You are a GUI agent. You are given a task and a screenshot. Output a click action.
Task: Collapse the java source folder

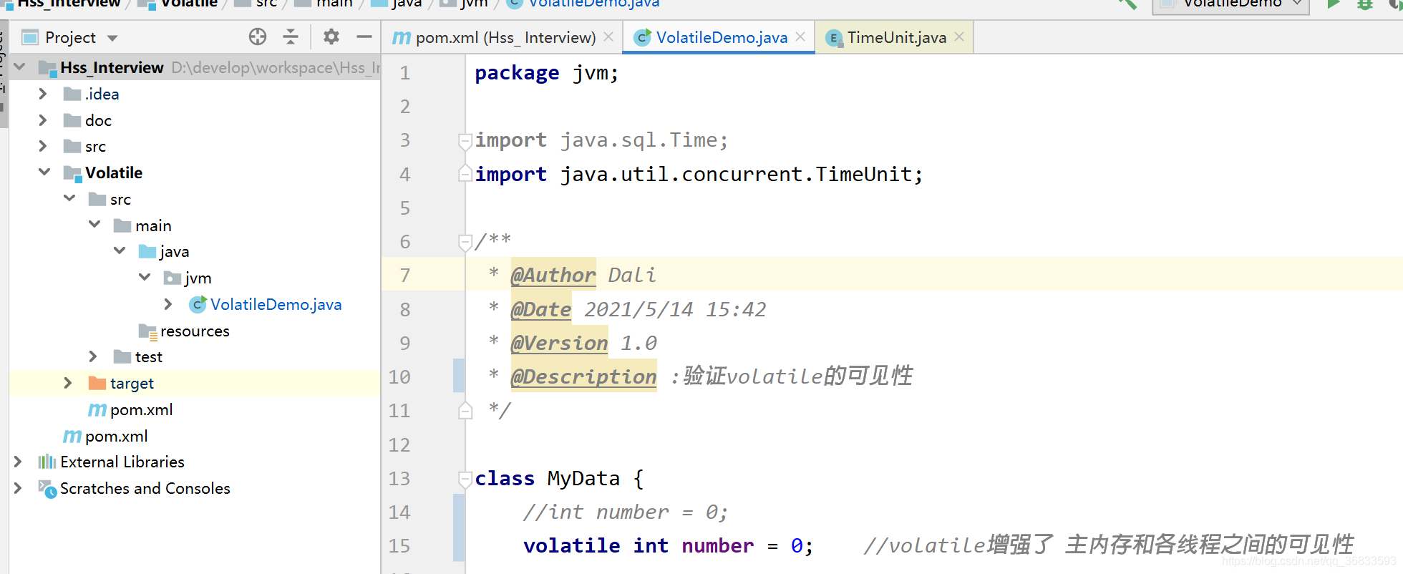click(x=120, y=251)
